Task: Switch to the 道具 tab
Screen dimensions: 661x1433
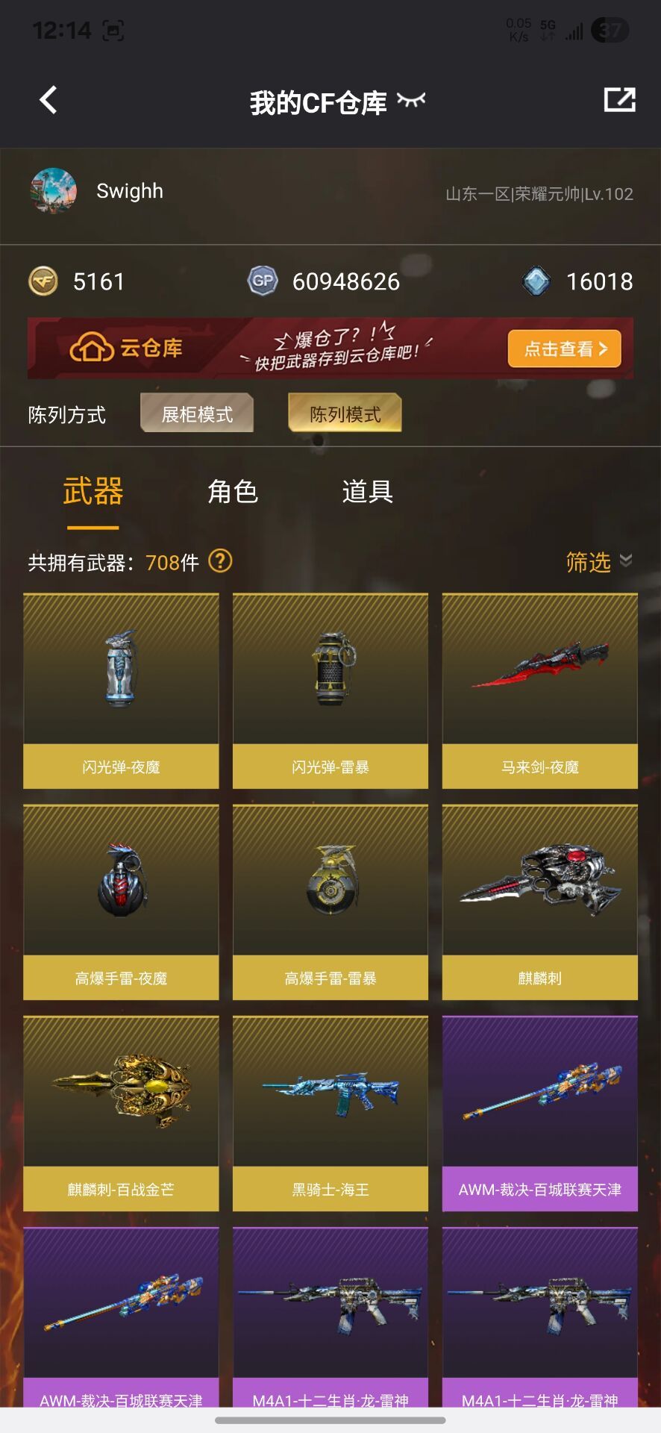Action: point(367,492)
